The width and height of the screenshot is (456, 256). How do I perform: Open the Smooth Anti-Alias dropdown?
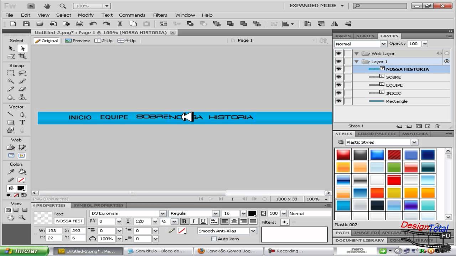[253, 231]
